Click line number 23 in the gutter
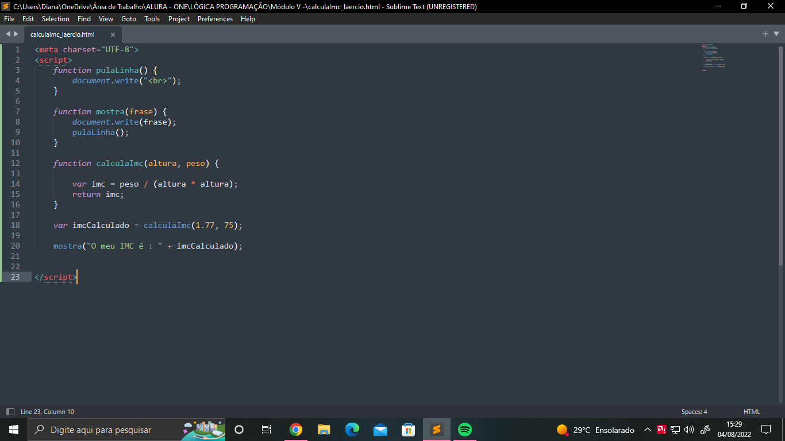The image size is (785, 441). pos(15,277)
